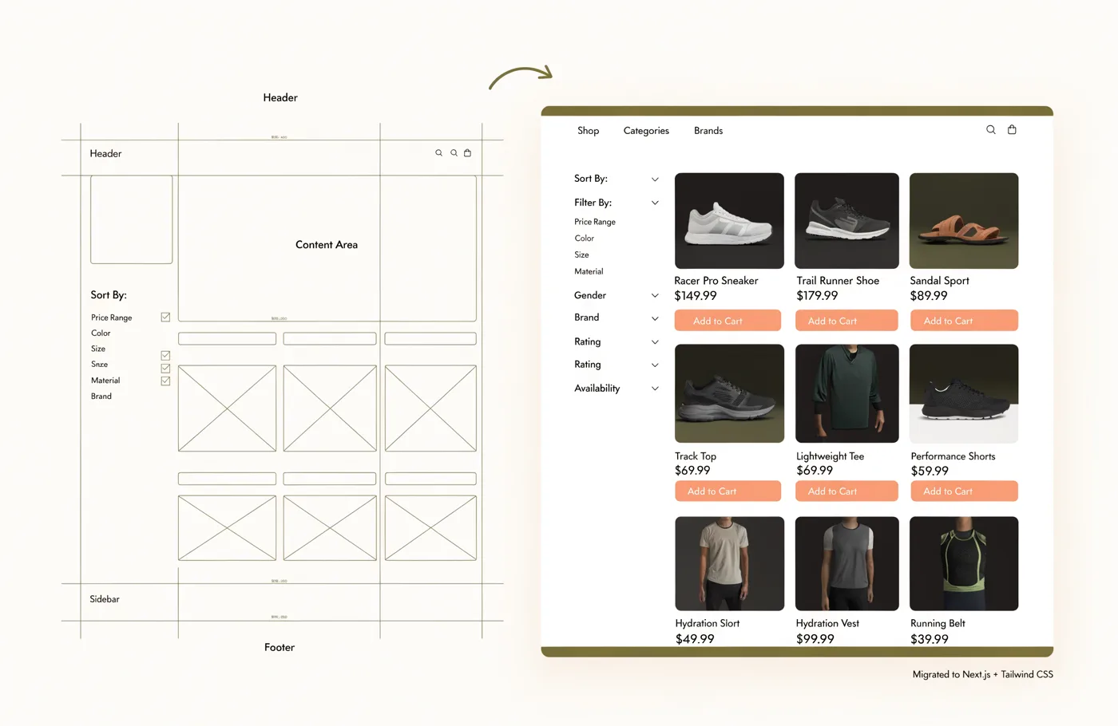Click the Snze option in the wireframe
This screenshot has width=1118, height=726.
pos(99,365)
